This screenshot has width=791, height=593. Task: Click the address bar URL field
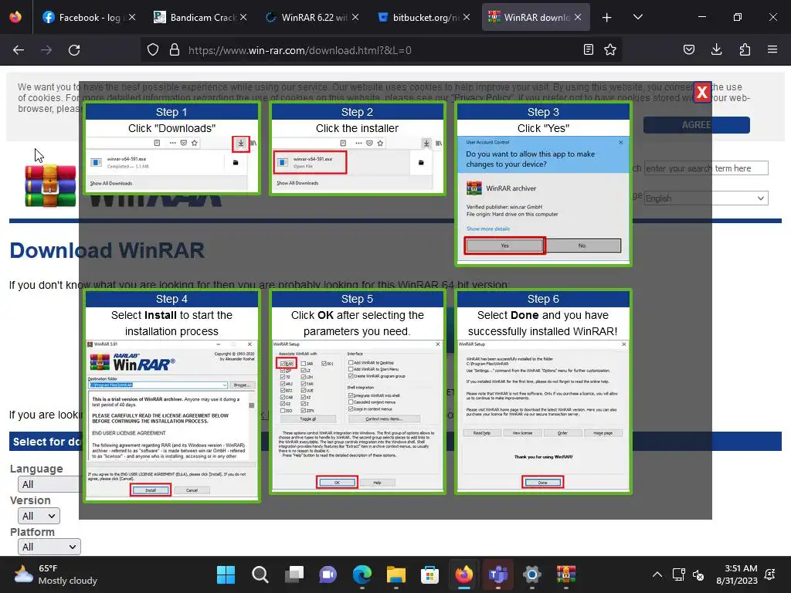coord(381,50)
